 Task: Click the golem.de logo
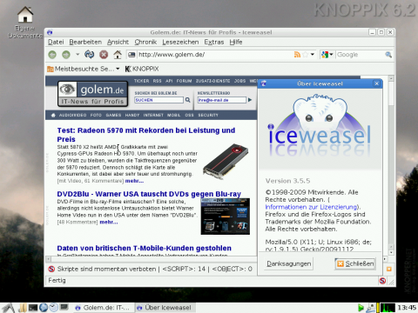click(x=93, y=94)
